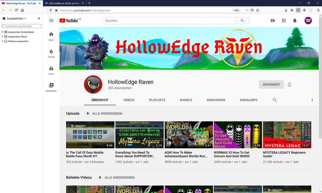The width and height of the screenshot is (322, 193).
Task: Show more channel tabs with right chevron
Action: (x=312, y=100)
